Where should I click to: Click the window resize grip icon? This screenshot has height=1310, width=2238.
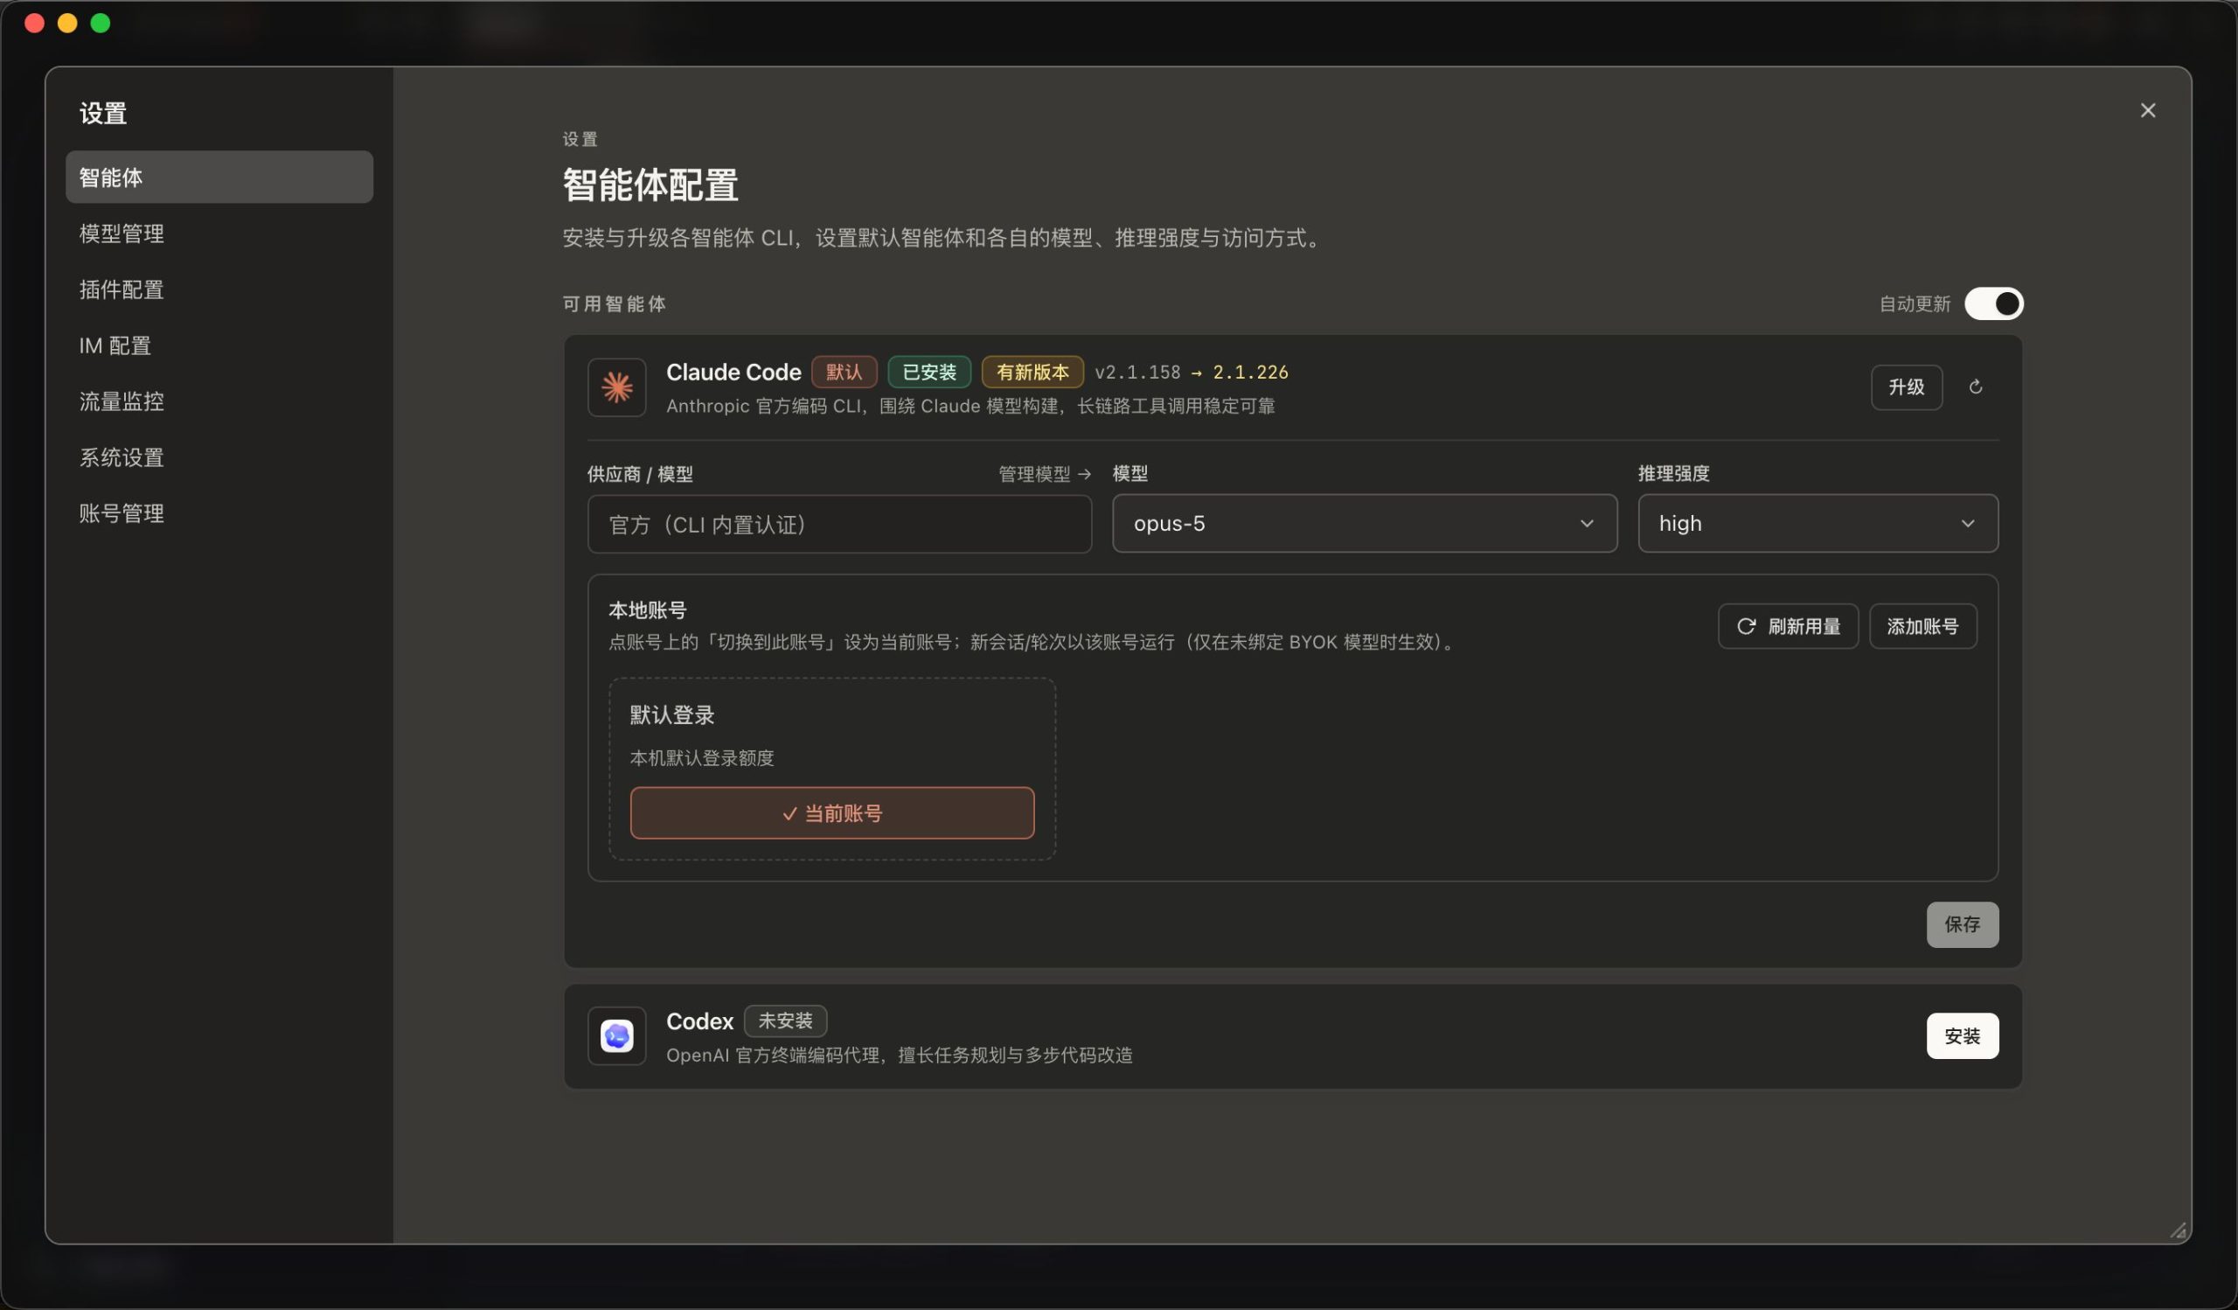point(2178,1230)
